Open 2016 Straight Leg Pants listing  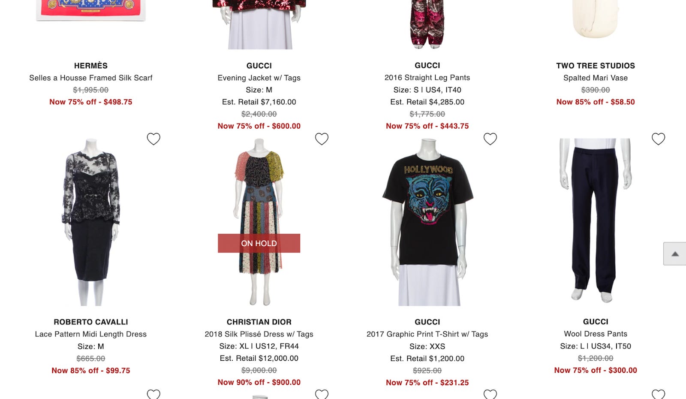pyautogui.click(x=427, y=78)
